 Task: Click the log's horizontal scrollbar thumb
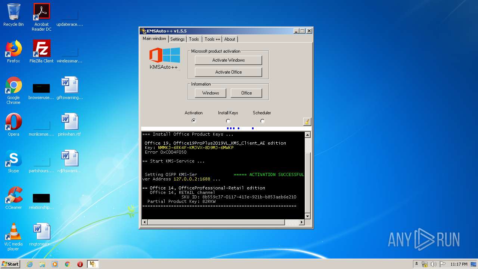216,222
